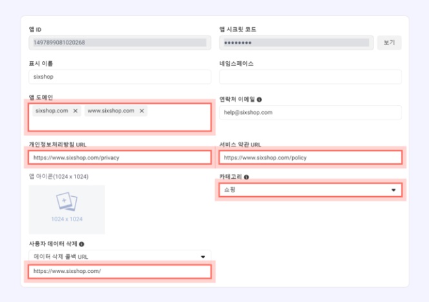Viewport: 429px width, 302px height.
Task: Click the sixshop.com domain chip text
Action: (x=52, y=111)
